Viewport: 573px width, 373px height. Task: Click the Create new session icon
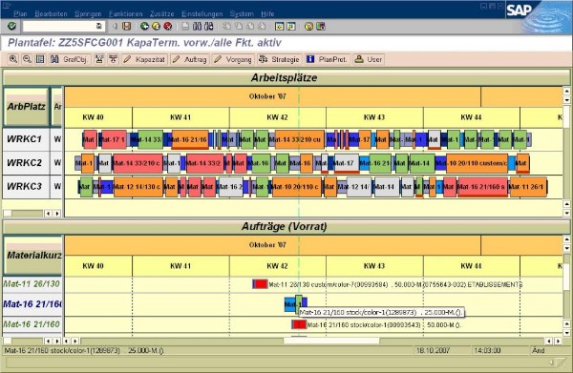click(x=280, y=27)
